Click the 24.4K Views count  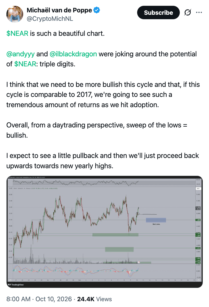point(94,299)
